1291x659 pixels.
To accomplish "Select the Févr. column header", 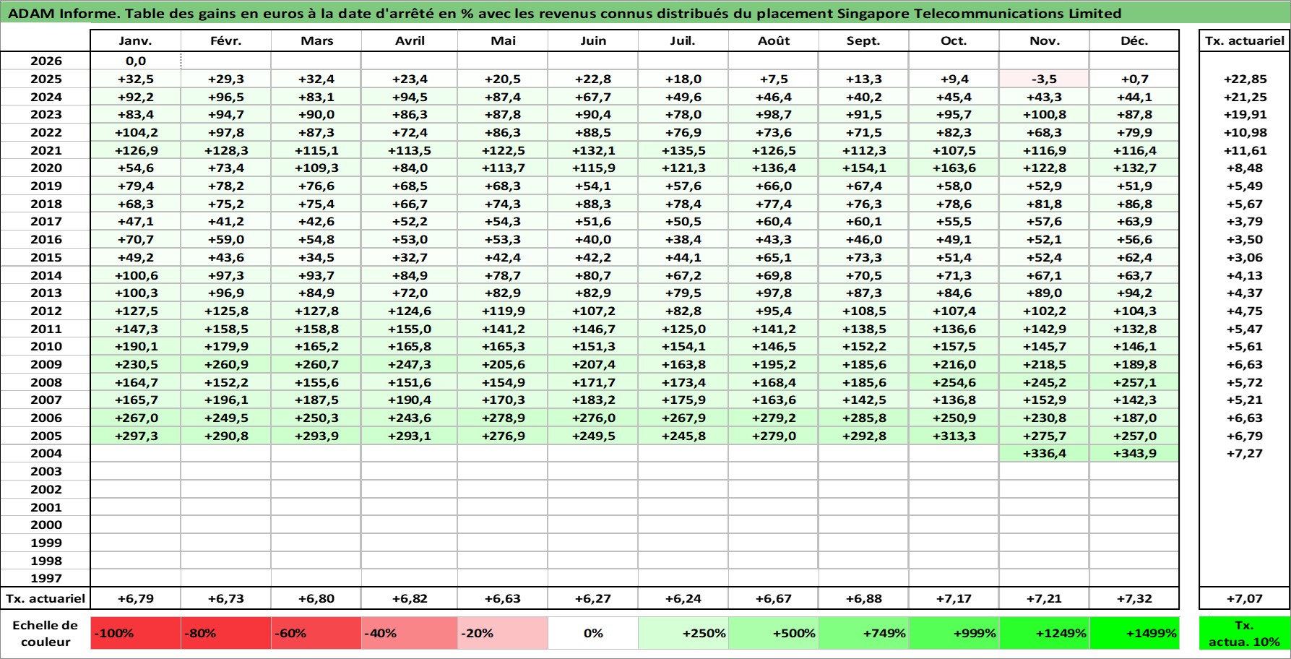I will pyautogui.click(x=226, y=41).
